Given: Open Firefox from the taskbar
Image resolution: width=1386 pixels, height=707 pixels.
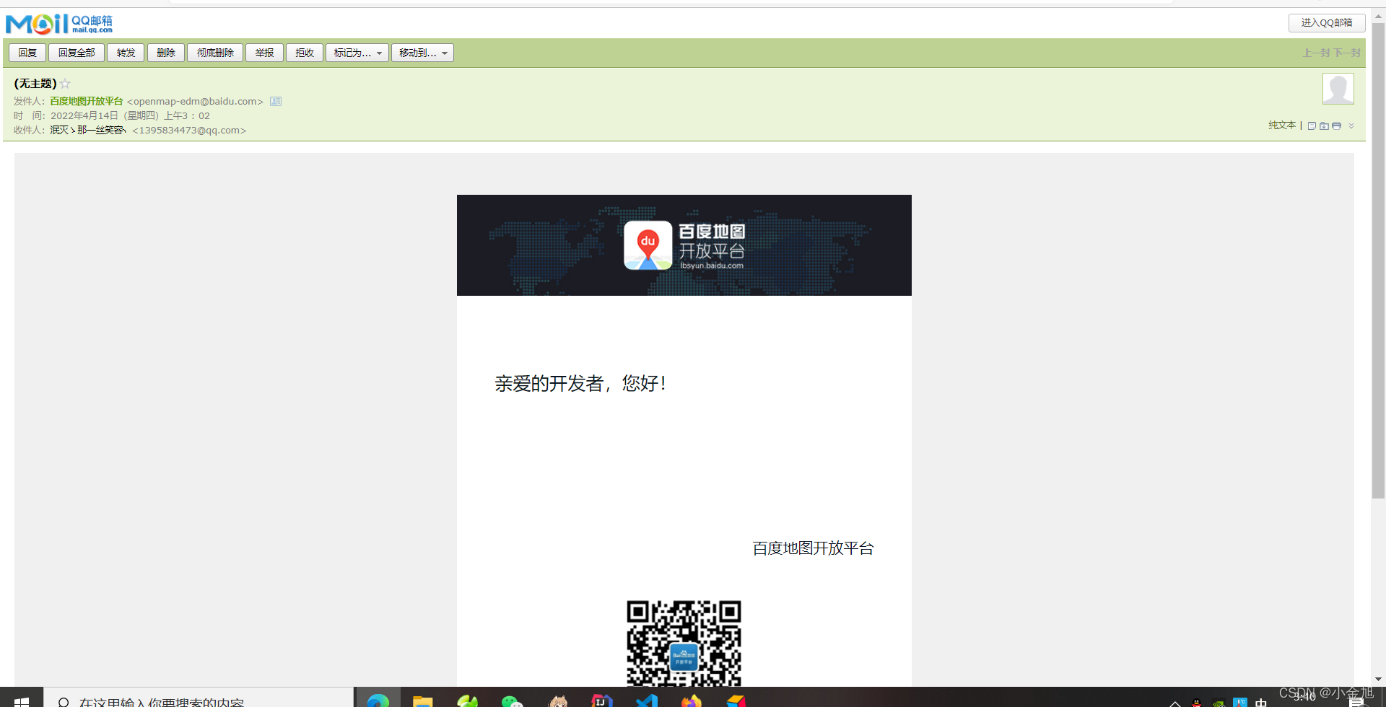Looking at the screenshot, I should coord(691,700).
